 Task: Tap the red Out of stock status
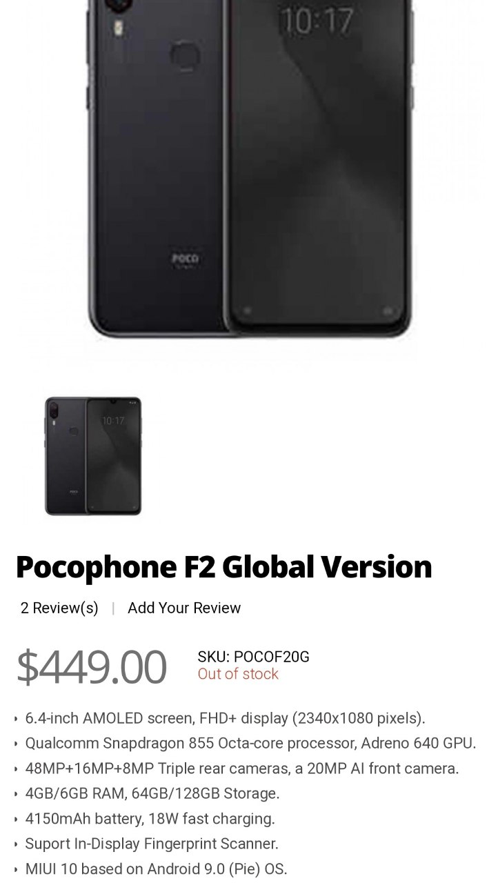pyautogui.click(x=238, y=674)
